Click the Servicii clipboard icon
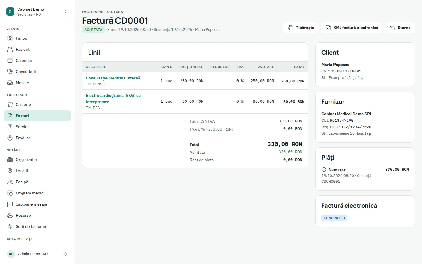 click(x=10, y=127)
